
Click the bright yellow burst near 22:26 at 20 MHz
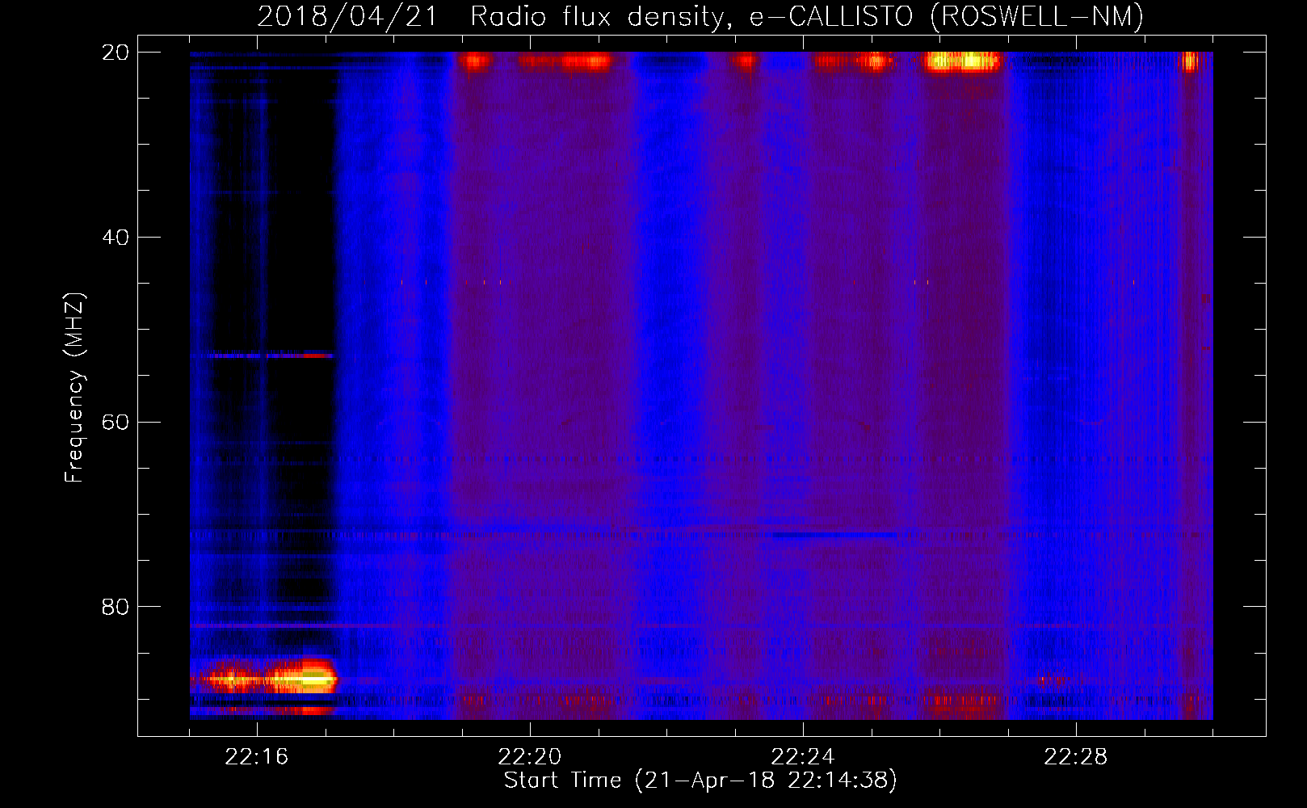(962, 61)
